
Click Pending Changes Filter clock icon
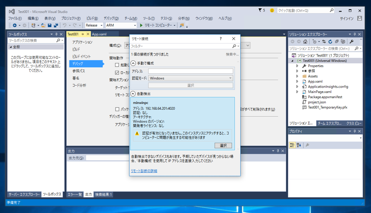pos(314,42)
